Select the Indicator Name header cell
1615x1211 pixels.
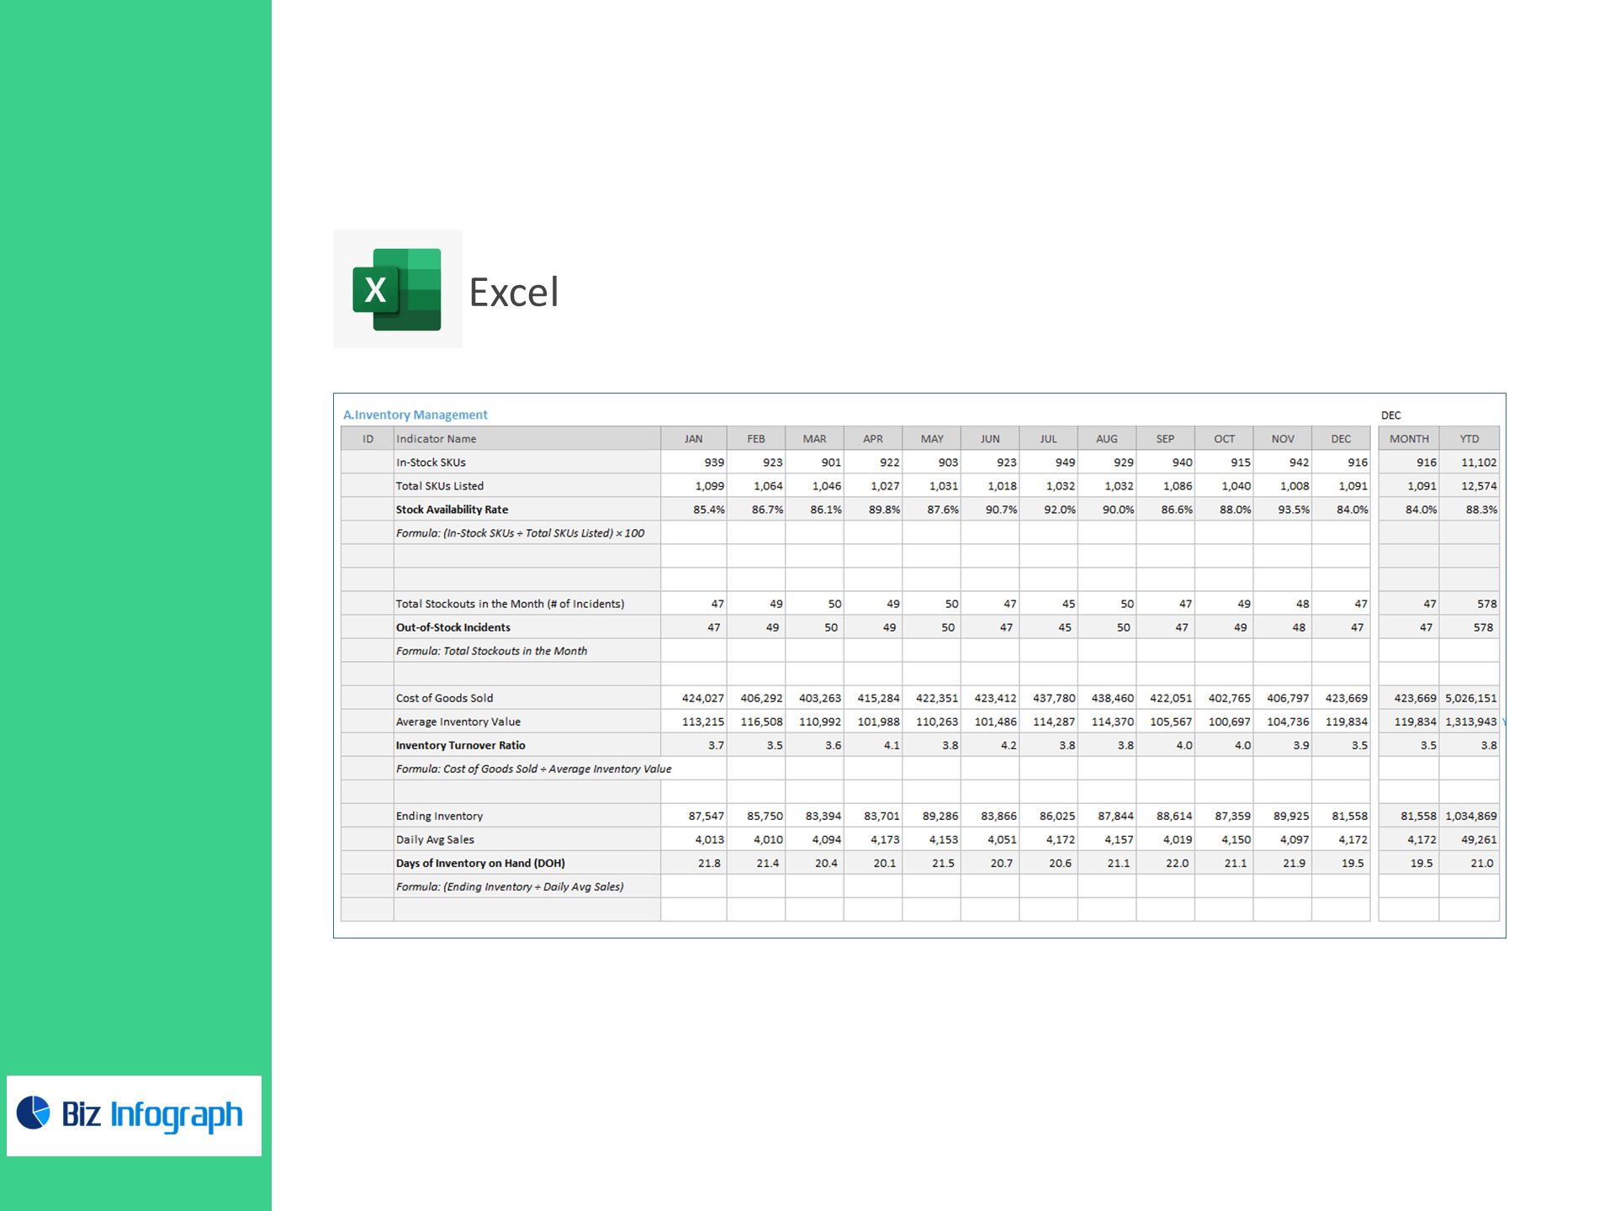coord(436,439)
